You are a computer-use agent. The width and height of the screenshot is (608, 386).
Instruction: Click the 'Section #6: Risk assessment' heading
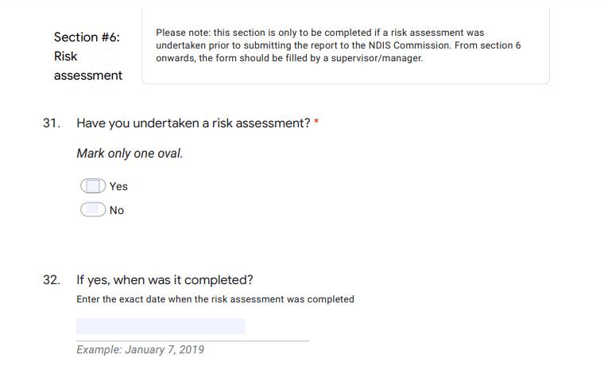click(88, 56)
